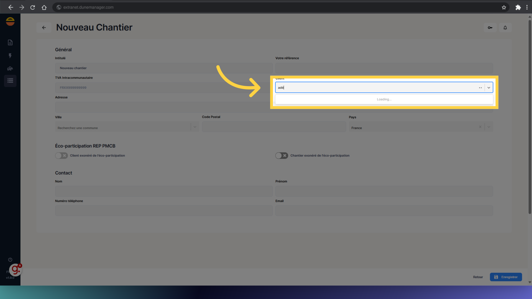
Task: Click the Retour link
Action: pos(478,277)
